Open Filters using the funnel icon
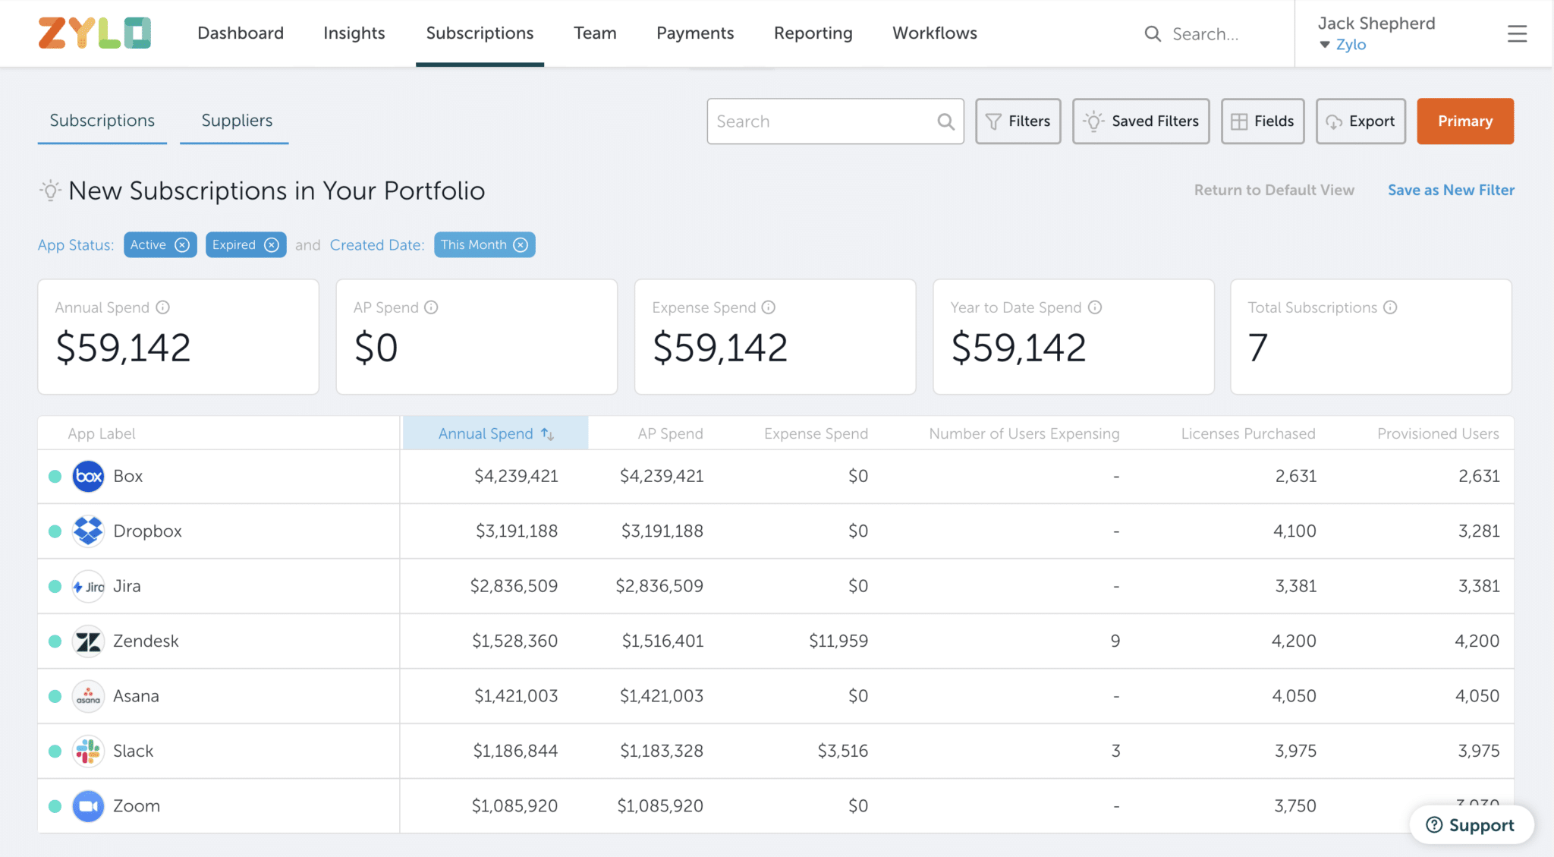Viewport: 1554px width, 857px height. coord(994,121)
